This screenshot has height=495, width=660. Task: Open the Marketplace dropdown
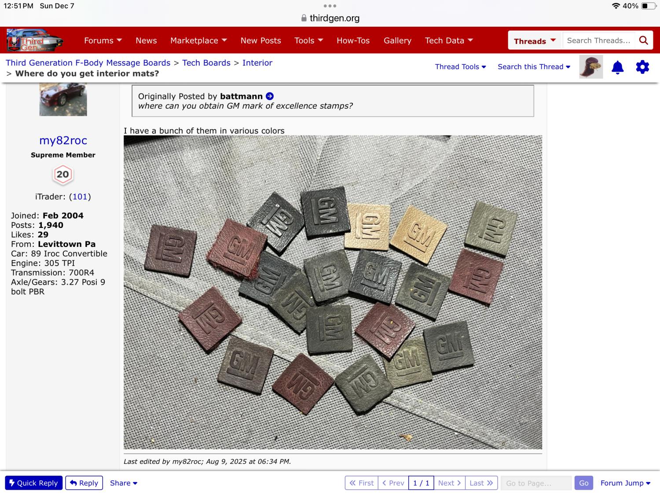point(198,40)
